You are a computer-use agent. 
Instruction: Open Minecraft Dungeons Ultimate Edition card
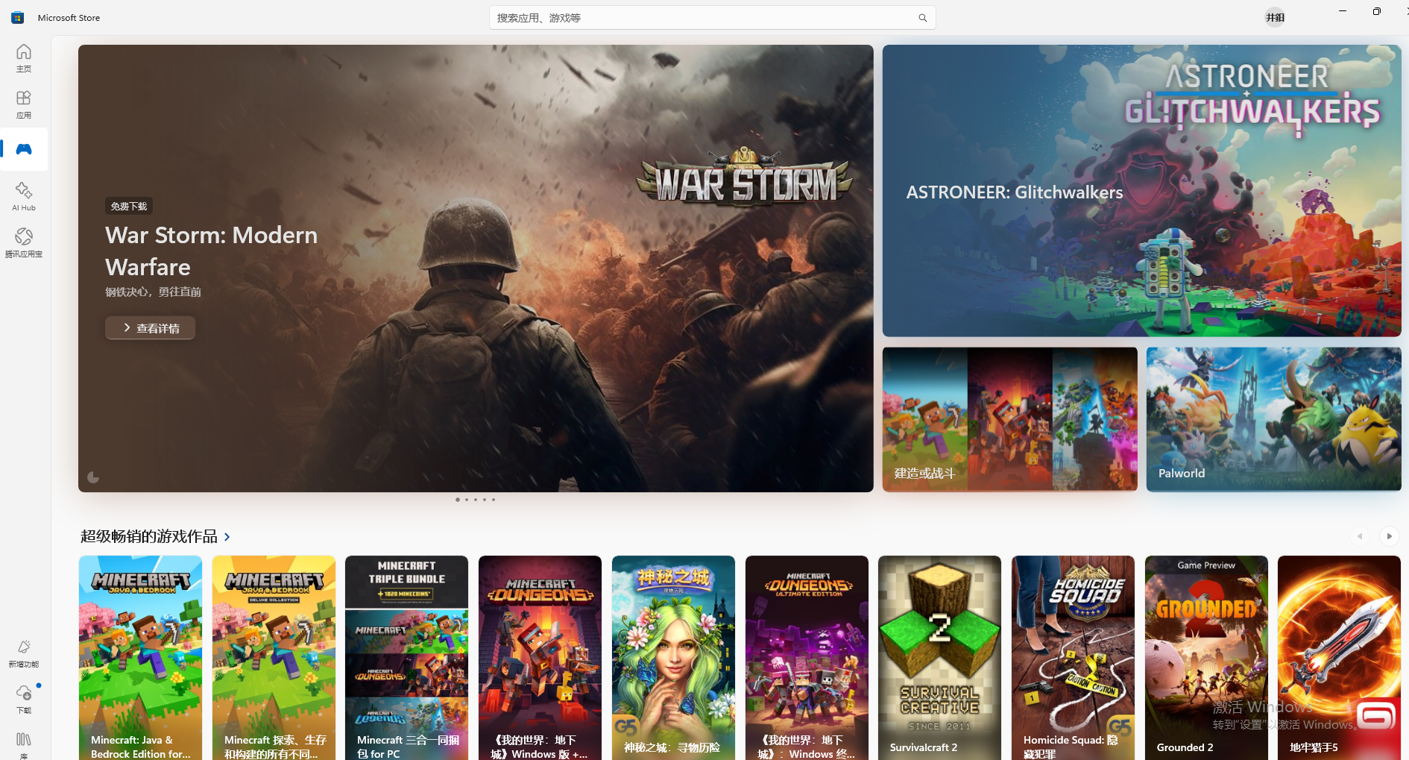807,658
